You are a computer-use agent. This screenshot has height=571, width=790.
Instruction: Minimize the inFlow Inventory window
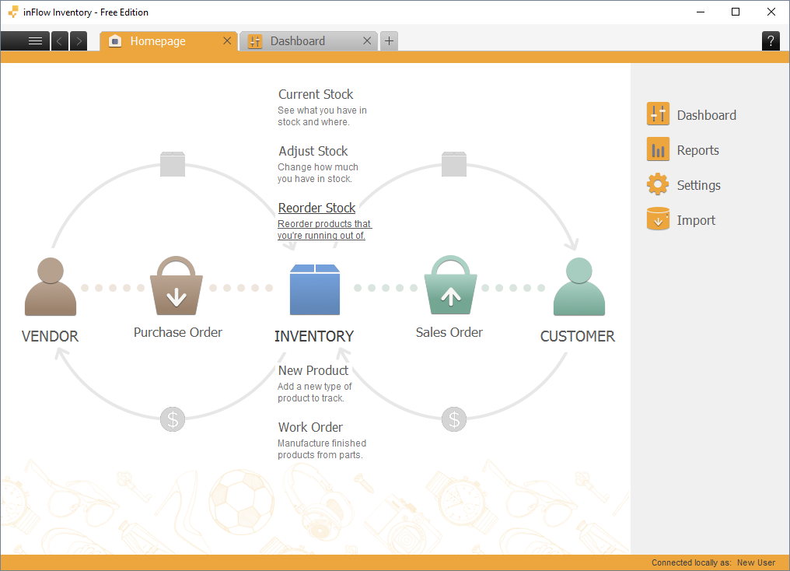tap(701, 12)
